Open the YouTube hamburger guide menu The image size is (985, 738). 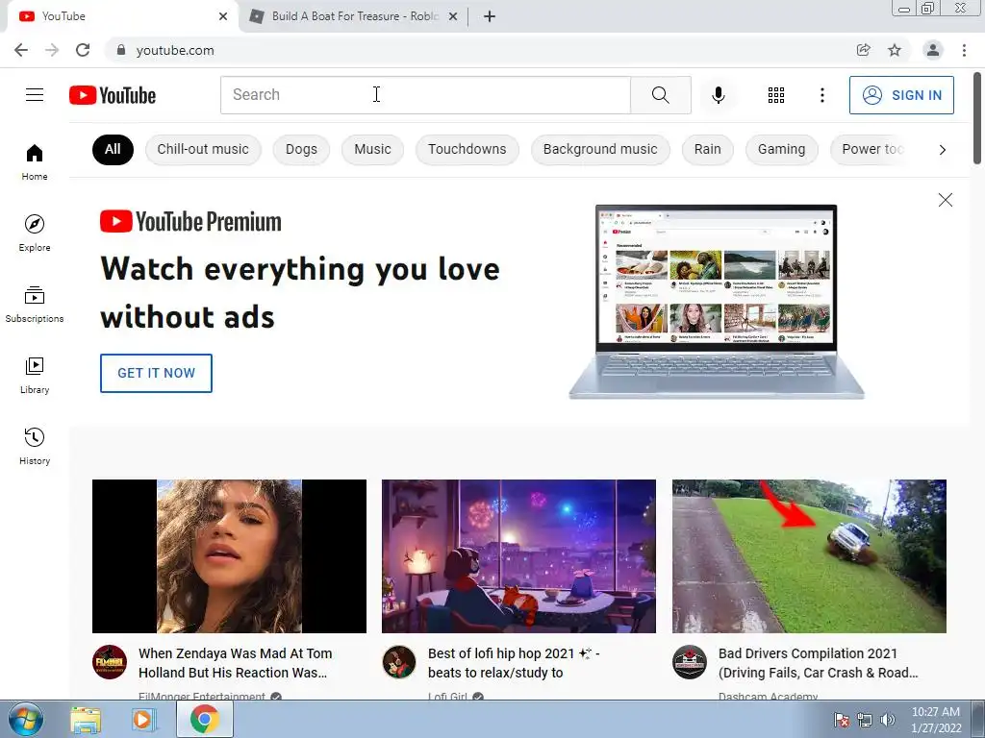pyautogui.click(x=35, y=95)
